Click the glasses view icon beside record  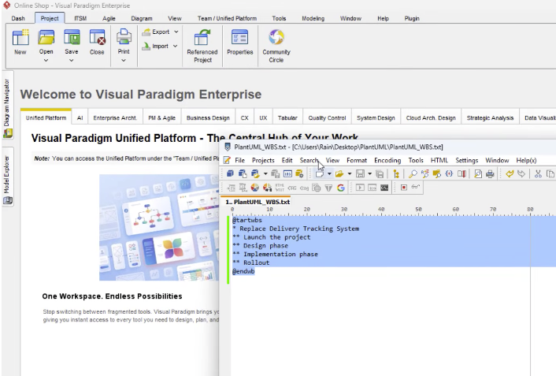click(x=416, y=187)
